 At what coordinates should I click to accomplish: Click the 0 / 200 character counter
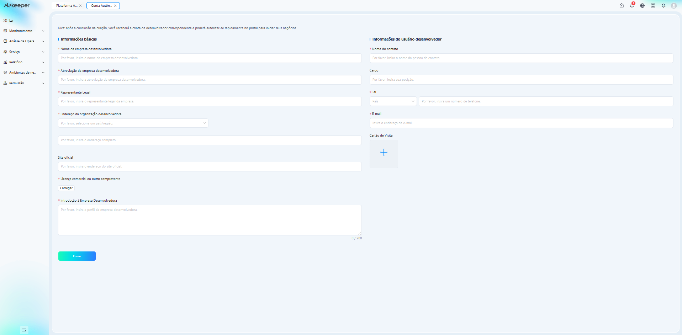click(356, 238)
